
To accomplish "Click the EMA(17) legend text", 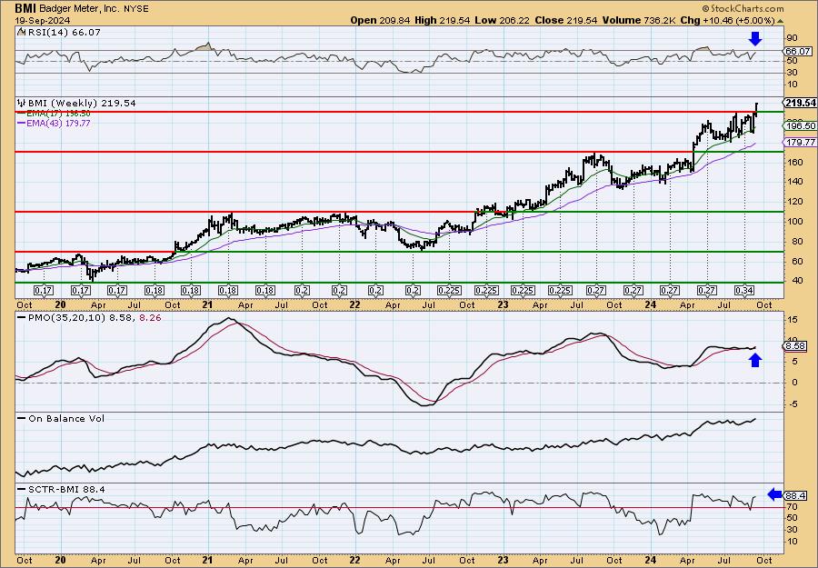I will pyautogui.click(x=58, y=114).
